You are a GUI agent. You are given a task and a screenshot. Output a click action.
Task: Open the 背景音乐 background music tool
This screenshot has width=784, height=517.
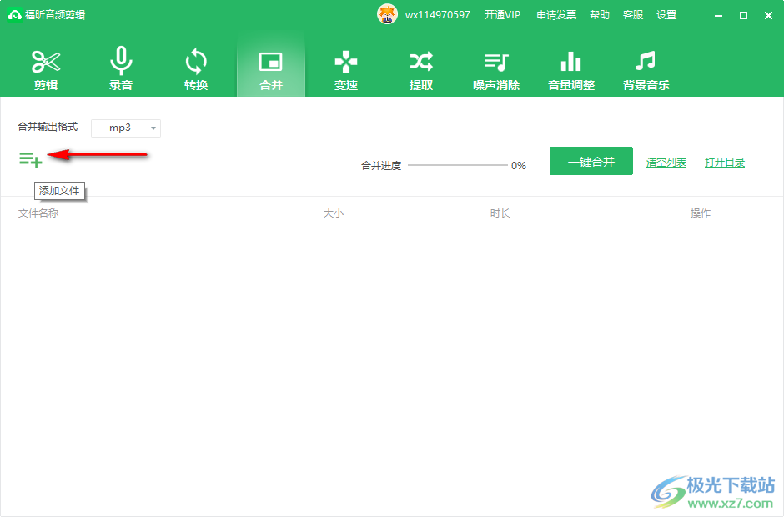[x=646, y=69]
